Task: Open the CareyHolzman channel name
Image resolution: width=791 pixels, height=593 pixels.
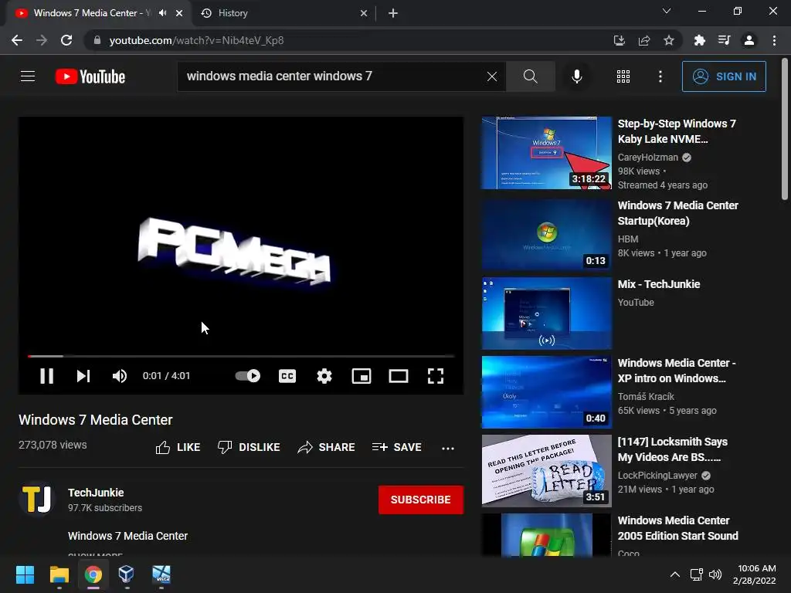Action: coord(648,158)
